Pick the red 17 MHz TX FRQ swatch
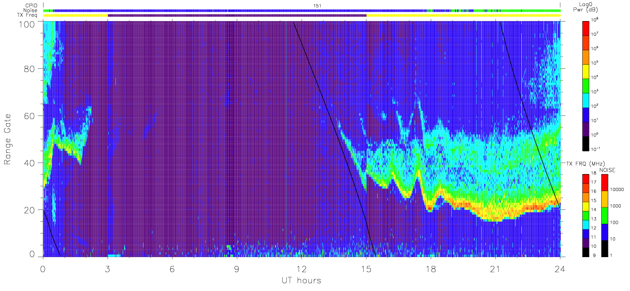This screenshot has width=630, height=291. [585, 180]
